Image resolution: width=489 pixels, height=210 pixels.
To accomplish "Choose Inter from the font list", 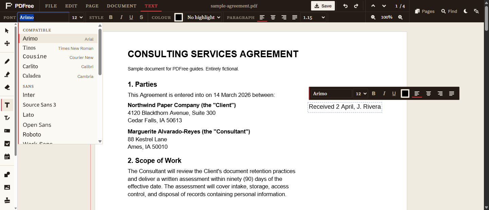I will click(58, 95).
